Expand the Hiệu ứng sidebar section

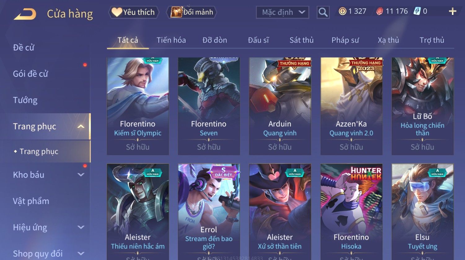coord(81,227)
